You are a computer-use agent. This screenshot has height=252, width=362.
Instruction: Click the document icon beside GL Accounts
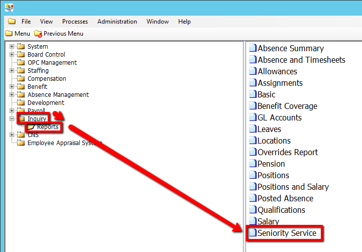[x=253, y=118]
